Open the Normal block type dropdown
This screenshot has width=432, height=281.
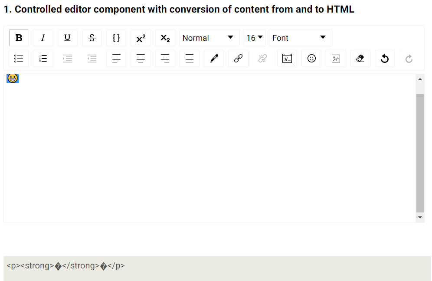pyautogui.click(x=209, y=38)
